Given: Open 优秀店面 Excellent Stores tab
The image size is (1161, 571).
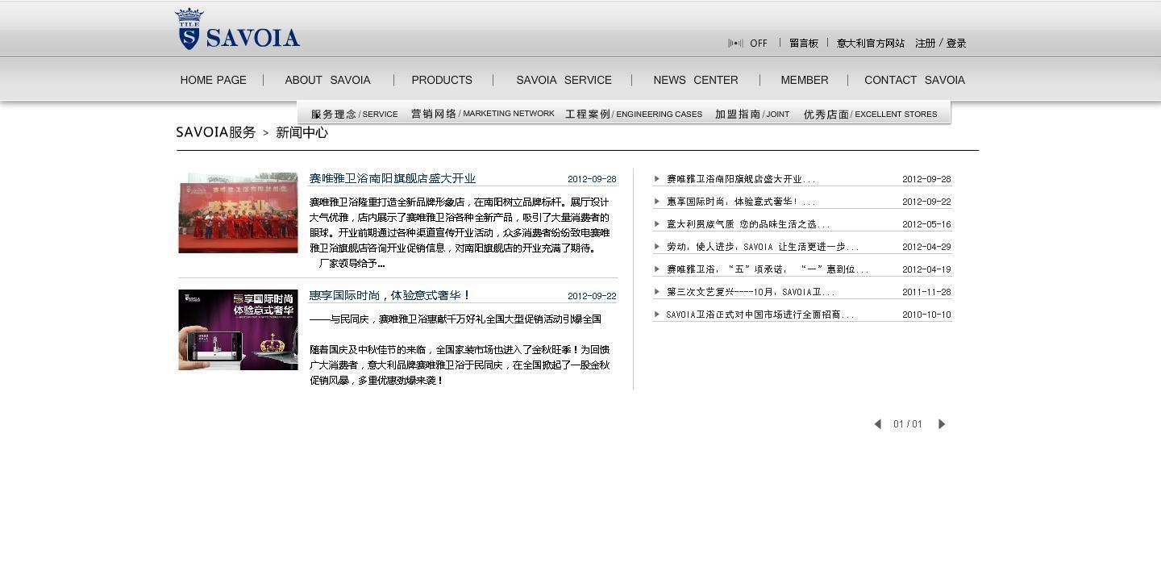Looking at the screenshot, I should 870,115.
